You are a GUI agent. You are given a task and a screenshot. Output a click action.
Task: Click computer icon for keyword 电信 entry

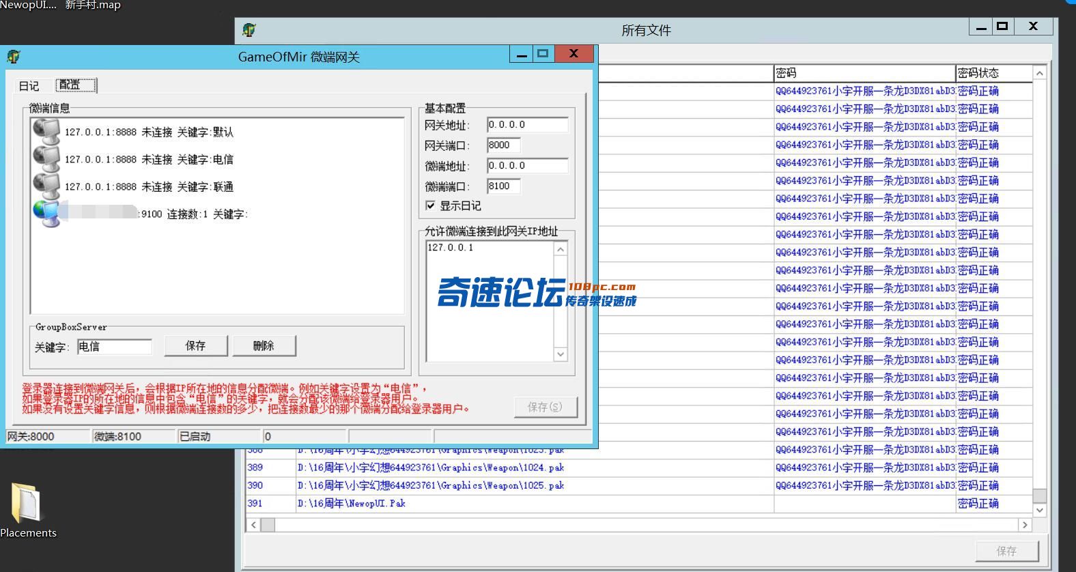[x=46, y=159]
